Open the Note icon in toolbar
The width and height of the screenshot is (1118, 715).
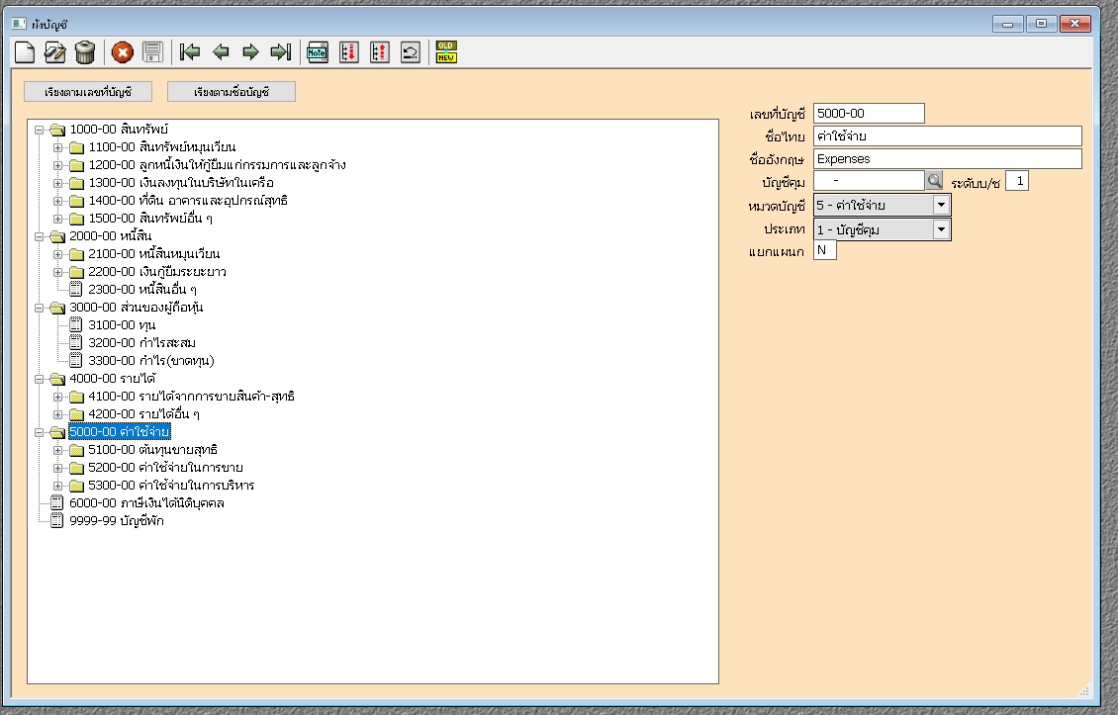(x=318, y=52)
